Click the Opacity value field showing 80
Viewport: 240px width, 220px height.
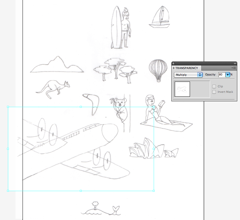(222, 75)
